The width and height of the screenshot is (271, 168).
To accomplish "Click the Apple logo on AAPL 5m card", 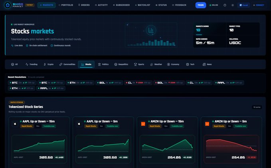I will [79, 124].
